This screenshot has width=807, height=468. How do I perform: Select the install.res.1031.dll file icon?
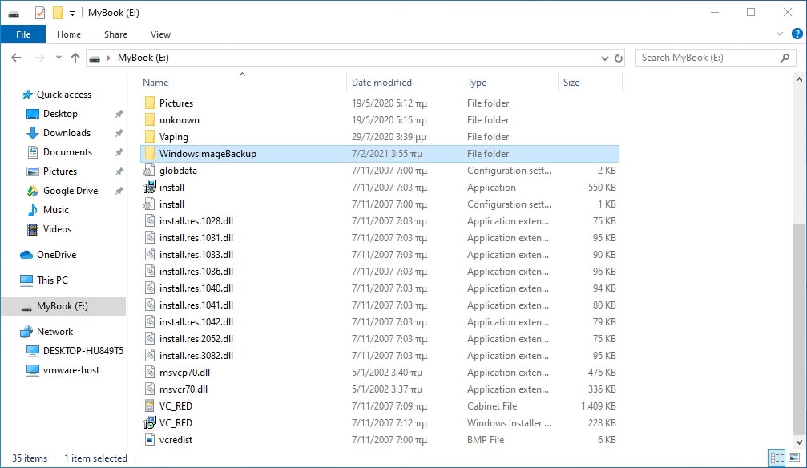(x=149, y=238)
